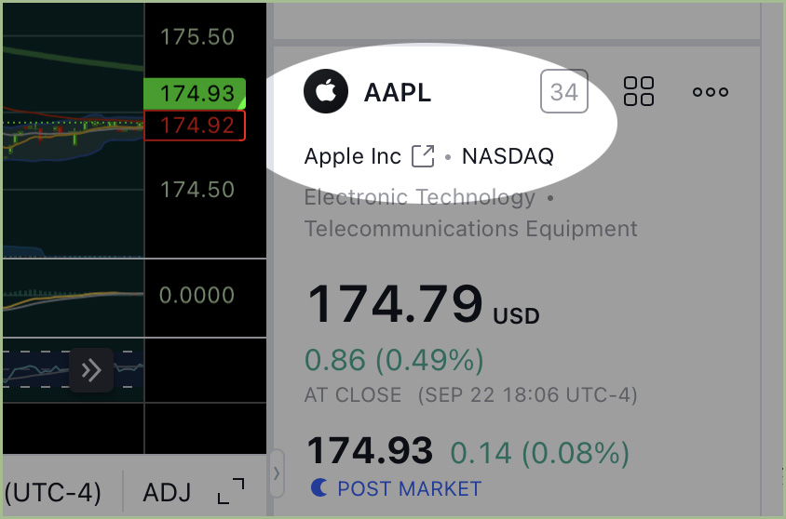Open the three-dots more options menu
786x519 pixels.
point(711,92)
